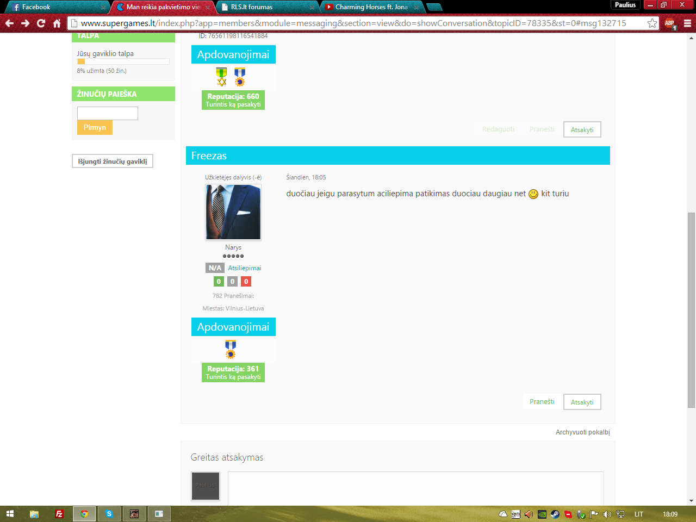Click Freezas's blue award medal
696x522 pixels.
tap(231, 349)
